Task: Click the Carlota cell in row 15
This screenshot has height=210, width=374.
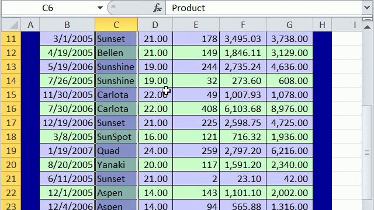Action: (x=116, y=94)
